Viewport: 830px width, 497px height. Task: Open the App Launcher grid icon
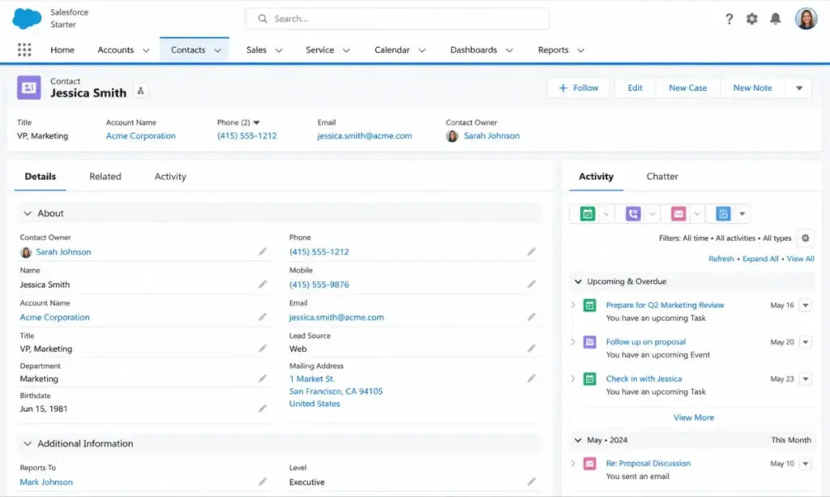(x=24, y=49)
